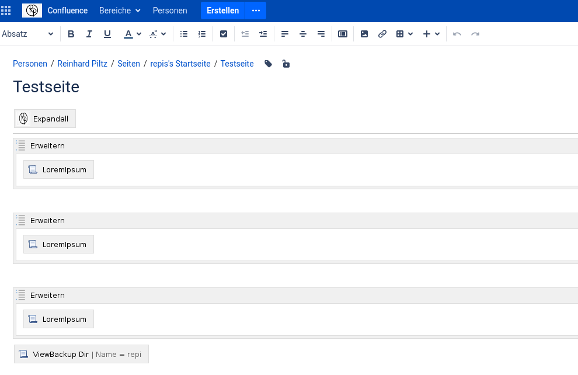Insert a numbered list
The width and height of the screenshot is (578, 375).
(x=202, y=34)
